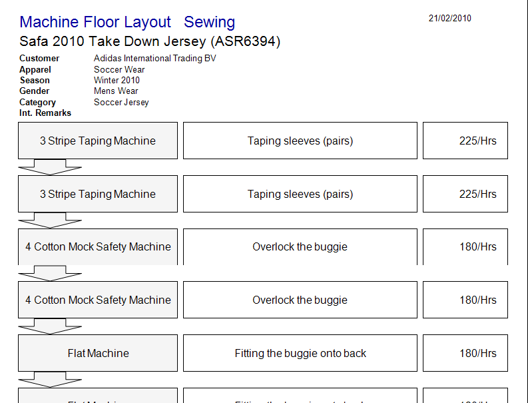Click the first 3 Stripe Taping Machine box

click(x=98, y=141)
